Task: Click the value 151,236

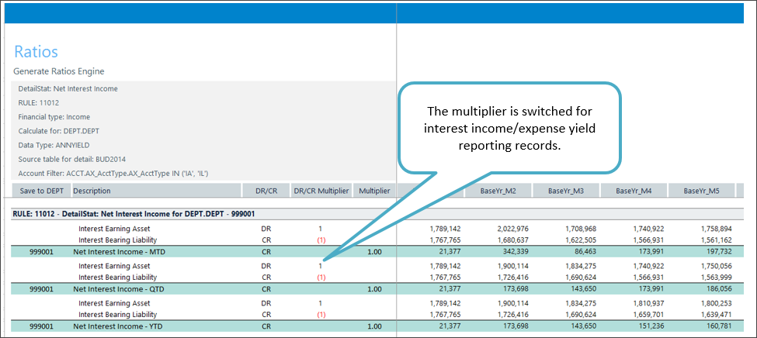Action: [x=651, y=327]
